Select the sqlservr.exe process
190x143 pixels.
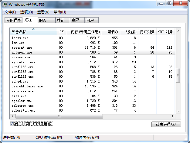point(93,106)
